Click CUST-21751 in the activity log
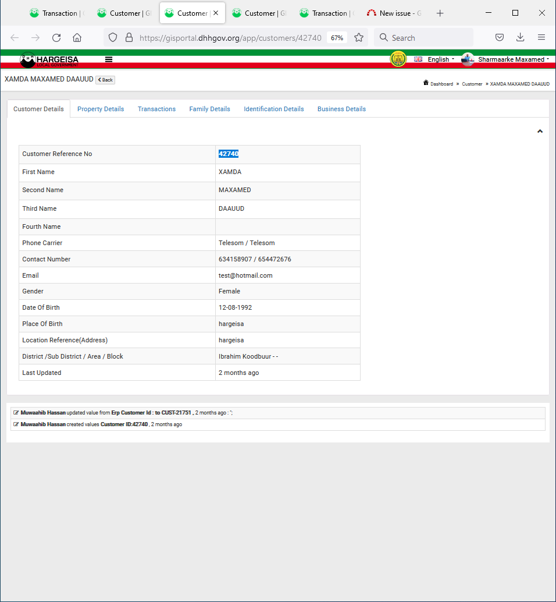 pyautogui.click(x=176, y=413)
